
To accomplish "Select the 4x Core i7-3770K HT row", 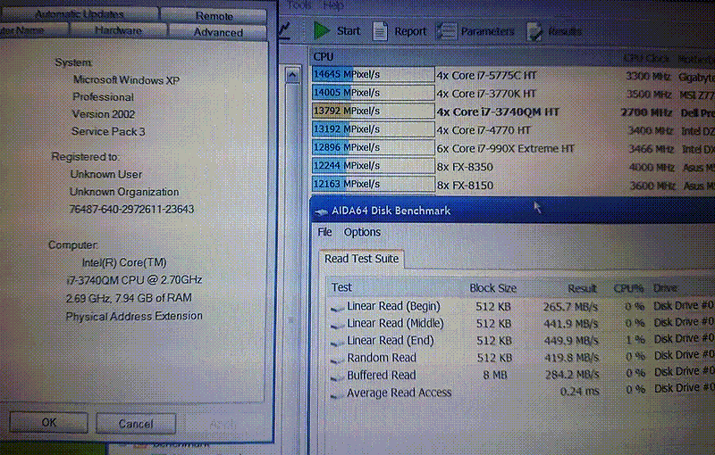I will (513, 94).
